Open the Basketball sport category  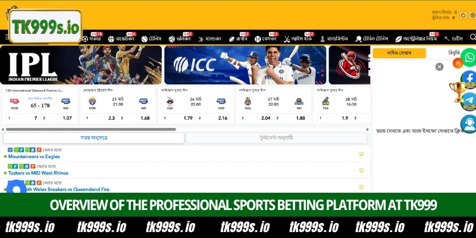click(121, 39)
